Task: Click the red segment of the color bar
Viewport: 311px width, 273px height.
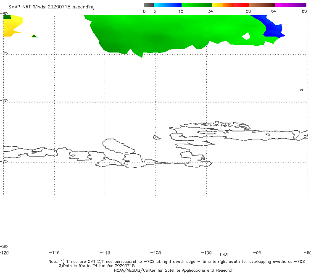Action: (x=241, y=5)
